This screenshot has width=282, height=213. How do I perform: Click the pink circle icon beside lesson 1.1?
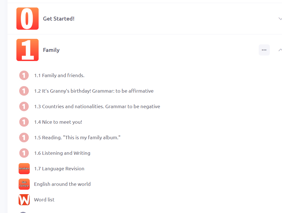point(24,75)
